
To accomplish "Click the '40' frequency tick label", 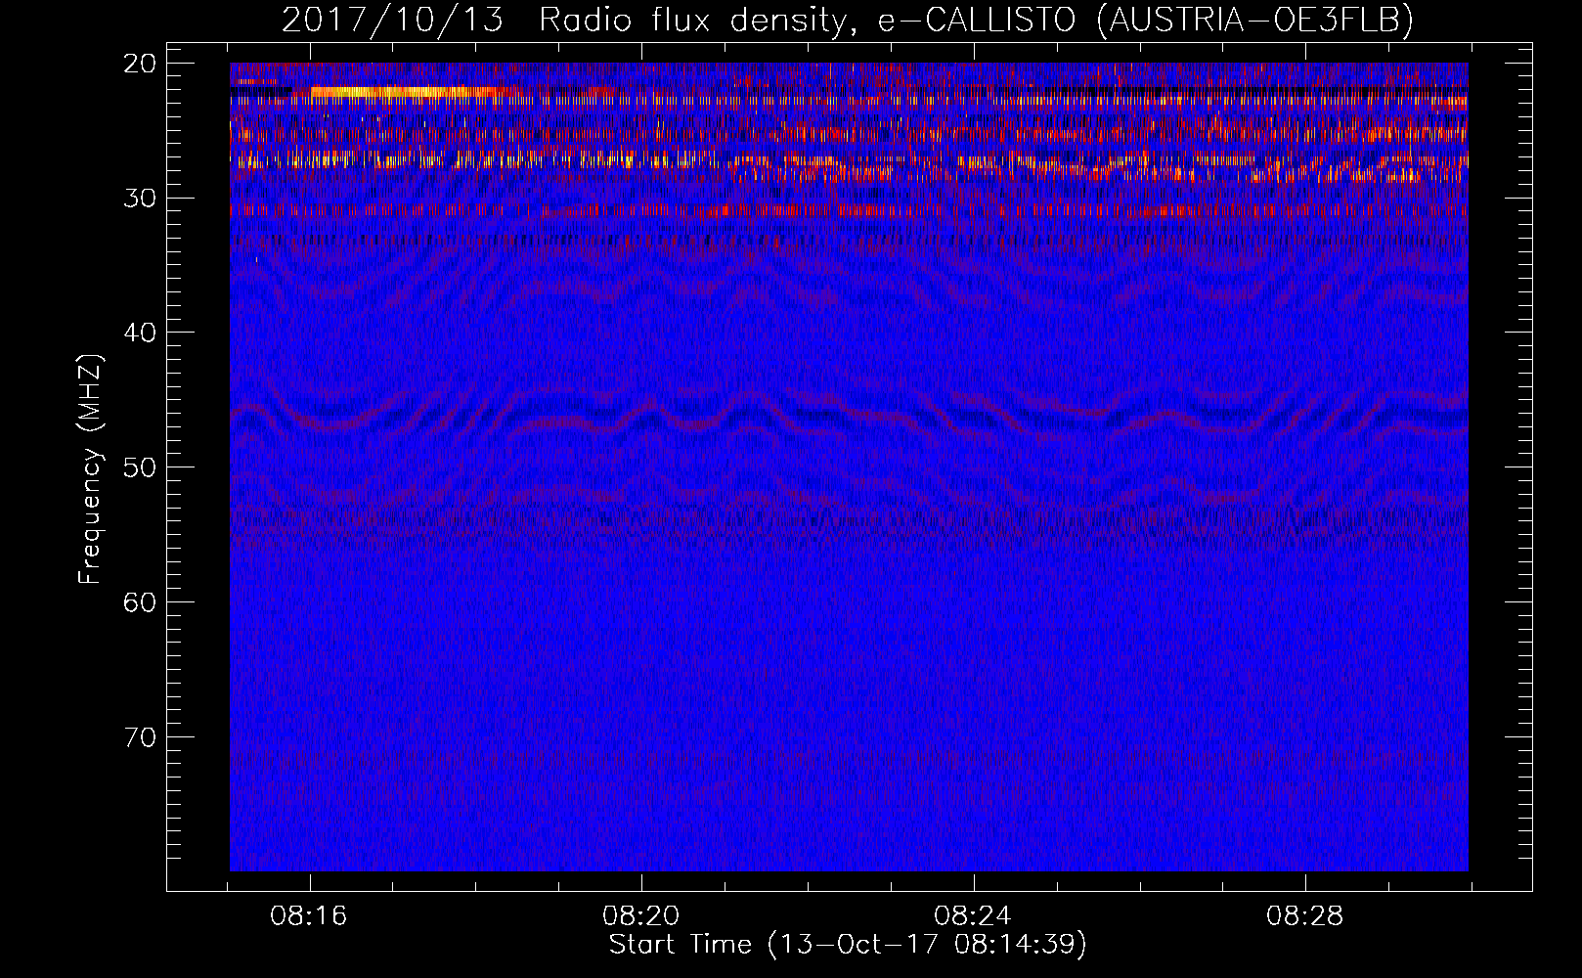I will coord(141,333).
